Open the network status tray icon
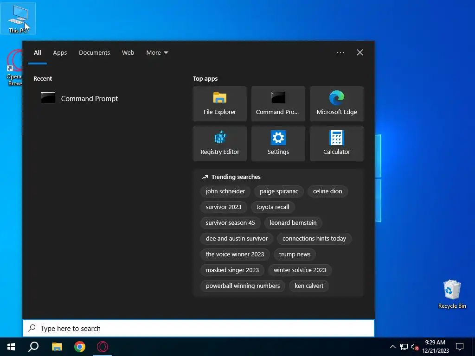 coord(404,347)
